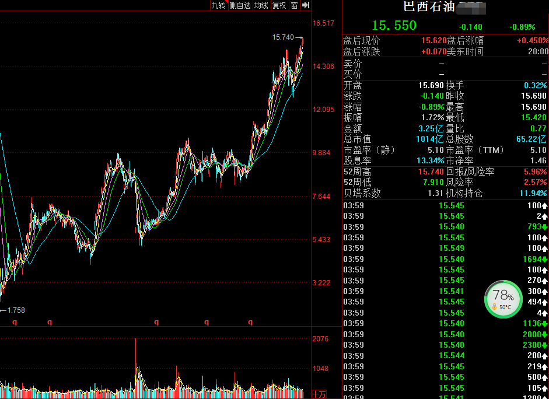Click the 美东时间 value 20:00

(538, 52)
